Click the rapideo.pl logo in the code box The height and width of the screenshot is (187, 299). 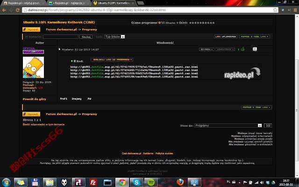[242, 73]
